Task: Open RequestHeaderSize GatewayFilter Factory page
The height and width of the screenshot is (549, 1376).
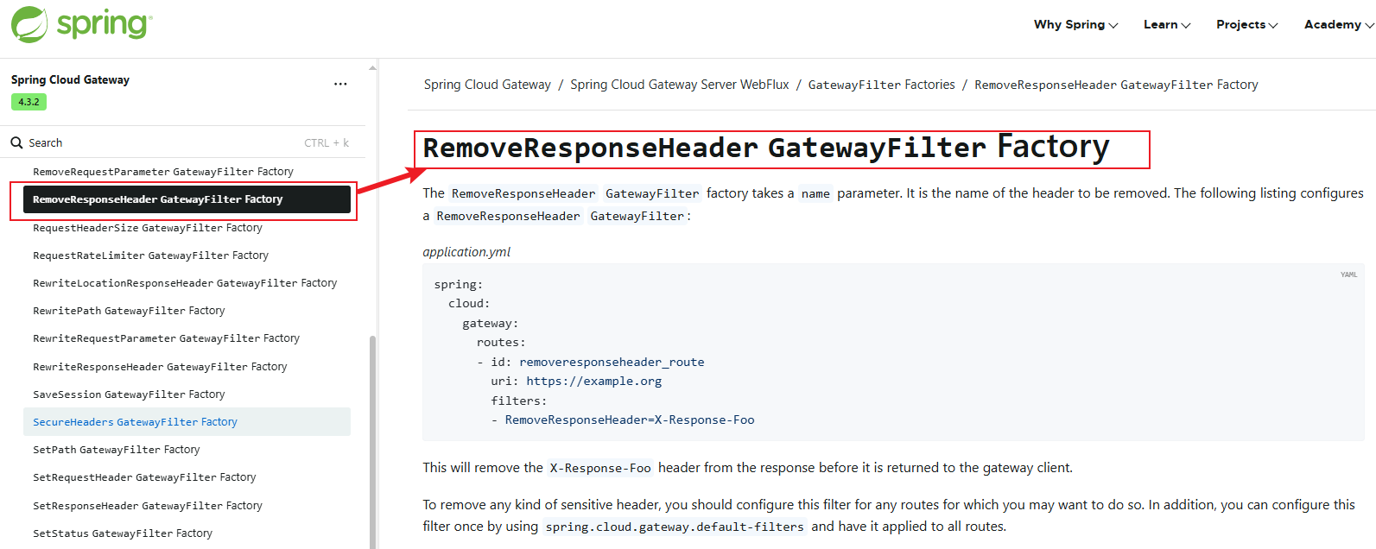Action: pyautogui.click(x=148, y=228)
